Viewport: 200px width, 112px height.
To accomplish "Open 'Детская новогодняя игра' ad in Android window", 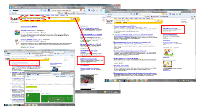I will point(89,59).
